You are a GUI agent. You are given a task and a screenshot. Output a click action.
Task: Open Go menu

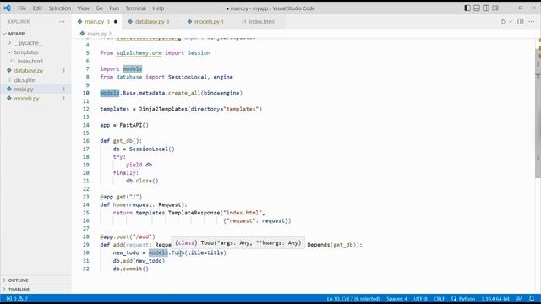coord(99,8)
